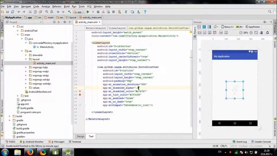Click the orange color swatch in gutter
Image resolution: width=277 pixels, height=156 pixels.
pos(80,95)
